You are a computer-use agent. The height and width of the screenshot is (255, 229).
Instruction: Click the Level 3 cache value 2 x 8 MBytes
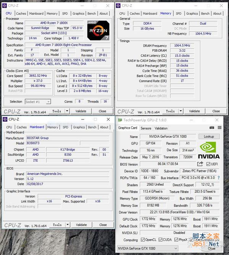[x=82, y=91]
